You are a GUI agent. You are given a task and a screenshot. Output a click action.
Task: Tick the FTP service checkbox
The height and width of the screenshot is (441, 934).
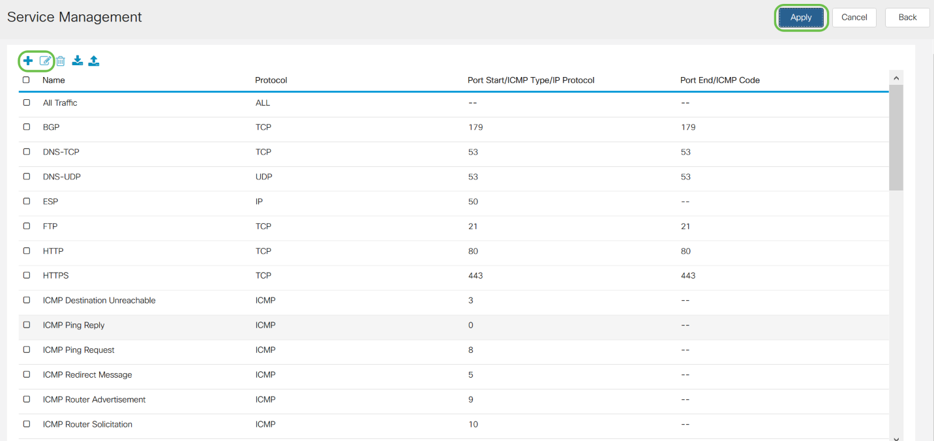click(x=27, y=226)
